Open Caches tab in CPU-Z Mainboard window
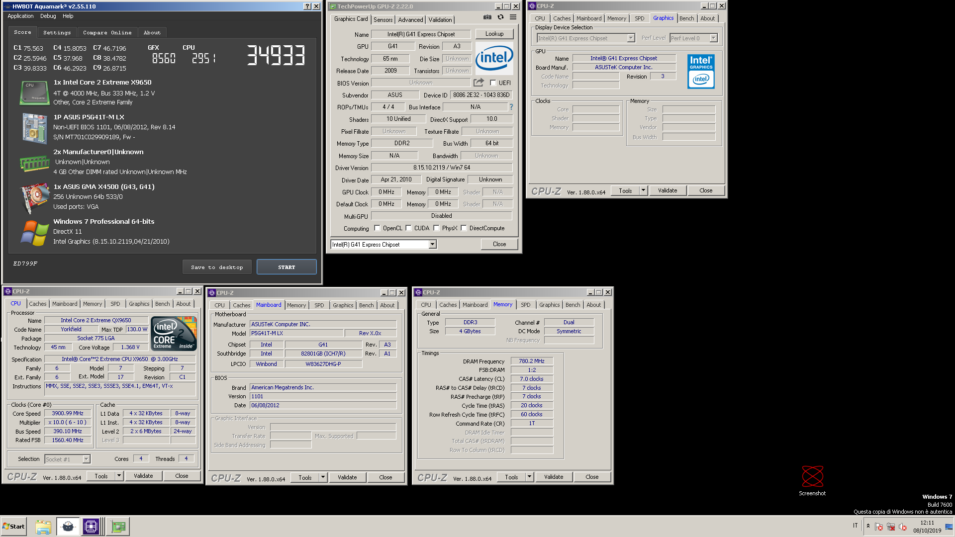The height and width of the screenshot is (537, 955). pyautogui.click(x=242, y=305)
